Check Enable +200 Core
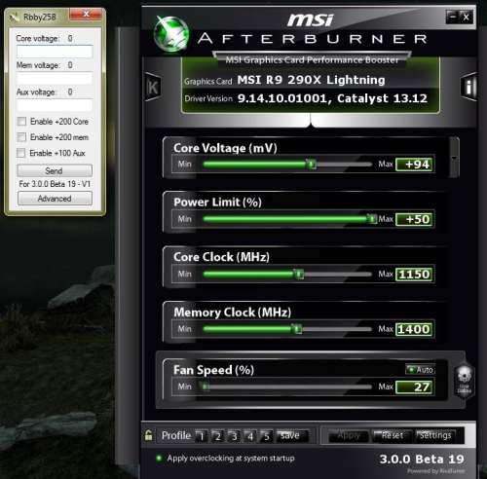The height and width of the screenshot is (479, 487). (x=21, y=122)
